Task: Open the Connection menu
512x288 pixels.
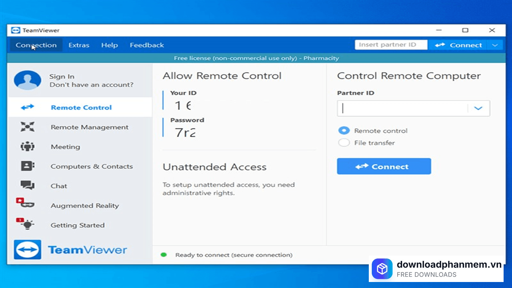Action: (x=36, y=45)
